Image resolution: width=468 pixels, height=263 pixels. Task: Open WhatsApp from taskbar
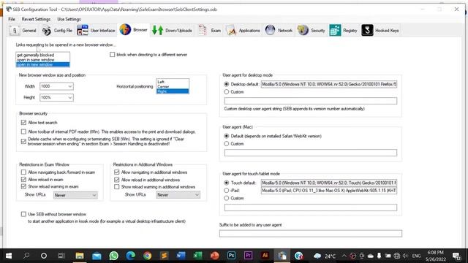[113, 256]
